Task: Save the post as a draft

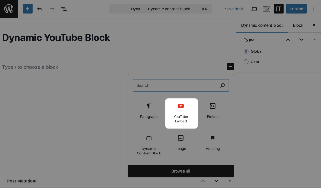Action: [x=234, y=9]
